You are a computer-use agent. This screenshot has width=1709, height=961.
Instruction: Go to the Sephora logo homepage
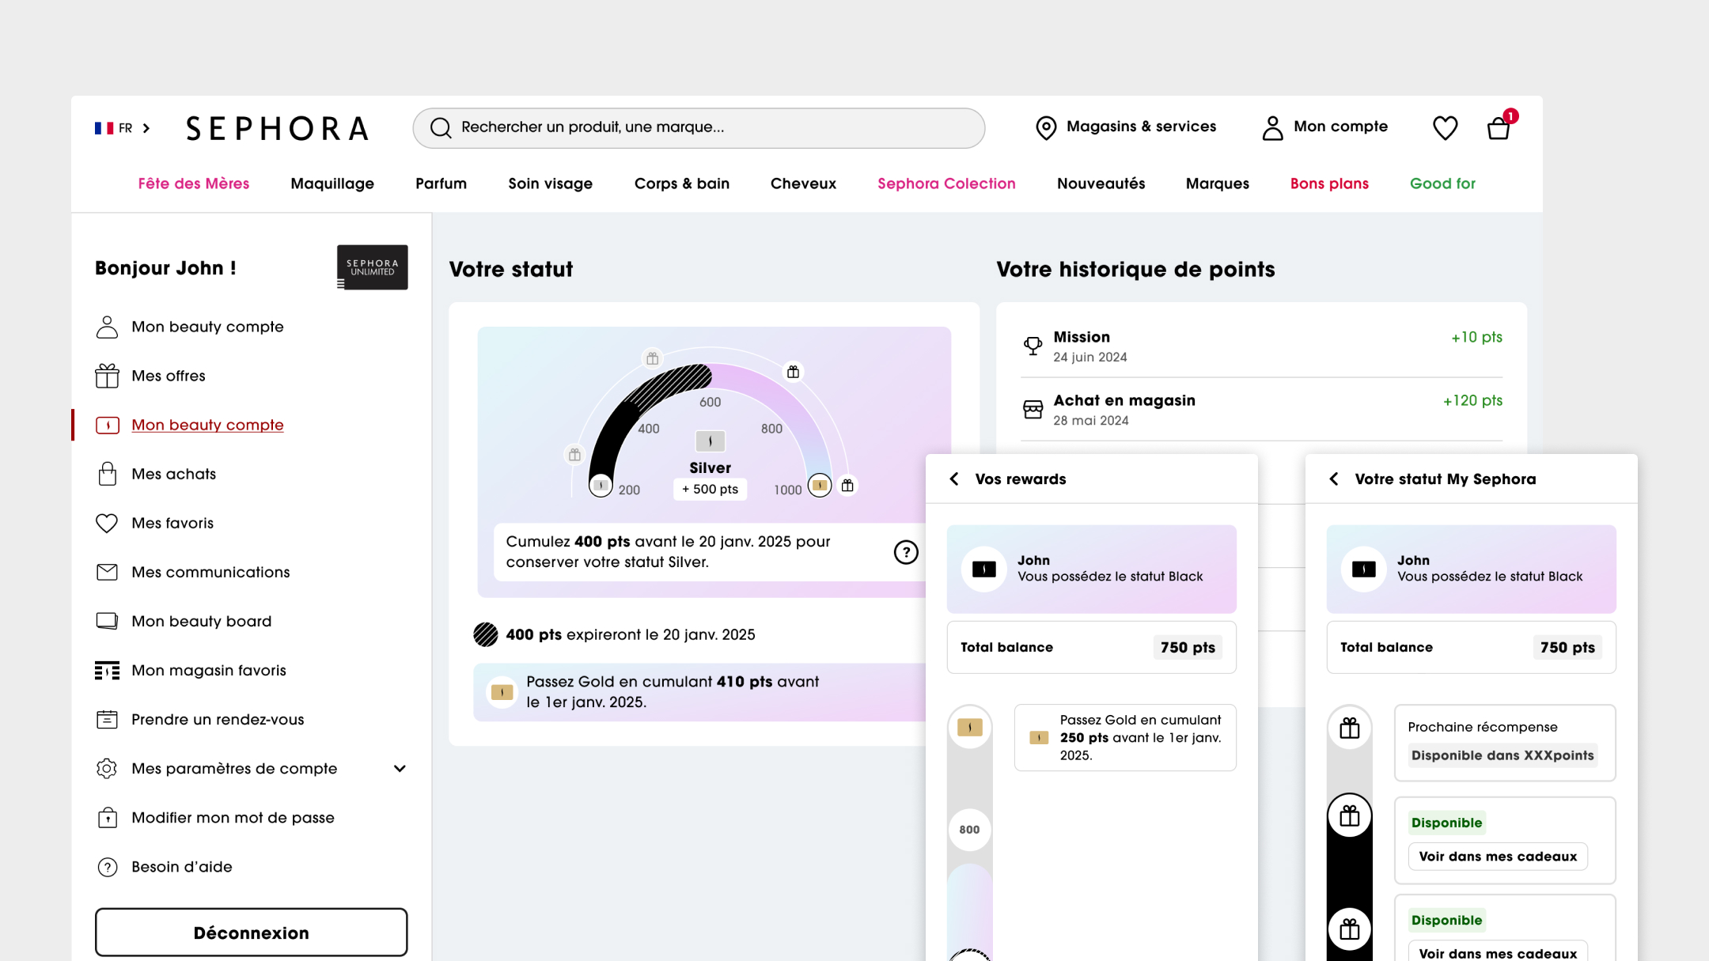[277, 128]
